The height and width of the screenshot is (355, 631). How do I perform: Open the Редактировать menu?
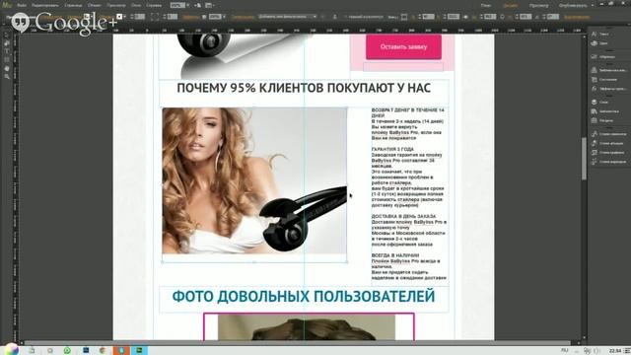point(45,5)
